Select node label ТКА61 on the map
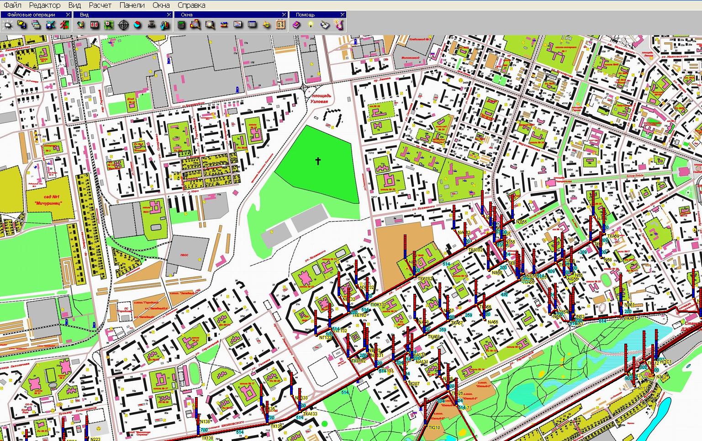Viewport: 702px width, 441px height. point(630,318)
